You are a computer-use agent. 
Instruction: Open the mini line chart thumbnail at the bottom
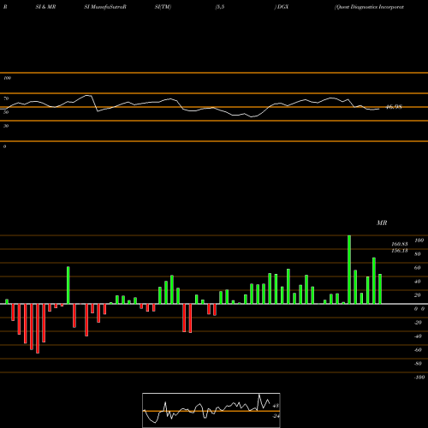tap(211, 410)
